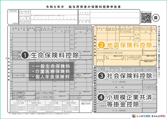
Task: Click the 給与の支払者の名称(氏名) label
Action: point(25,12)
